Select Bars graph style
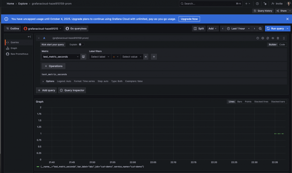Screen dimensions: 292x173 tap(240, 102)
